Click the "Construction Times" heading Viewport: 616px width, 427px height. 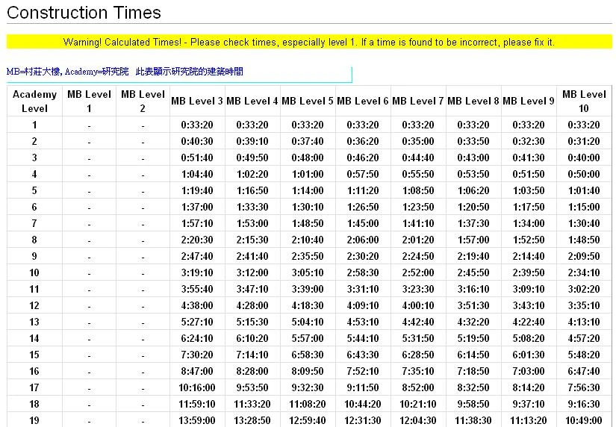click(84, 13)
